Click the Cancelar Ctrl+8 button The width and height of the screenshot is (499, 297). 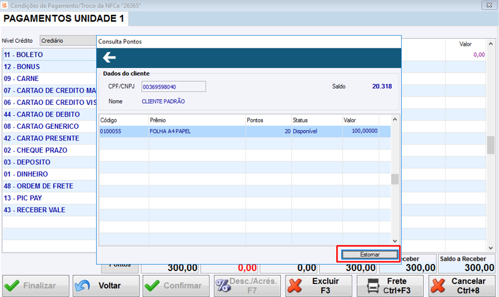[x=462, y=286]
